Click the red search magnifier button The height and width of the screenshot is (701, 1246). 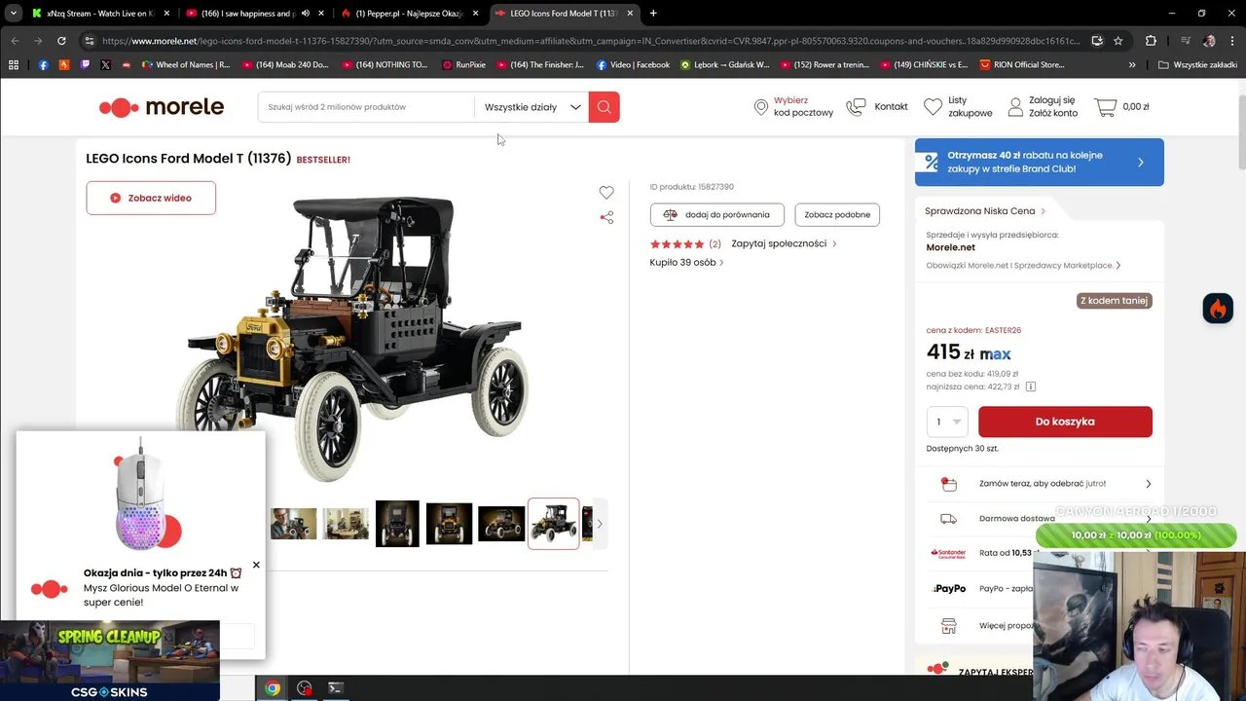tap(604, 107)
